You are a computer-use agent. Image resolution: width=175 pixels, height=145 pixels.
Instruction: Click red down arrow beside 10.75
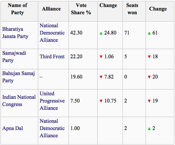coord(101,101)
